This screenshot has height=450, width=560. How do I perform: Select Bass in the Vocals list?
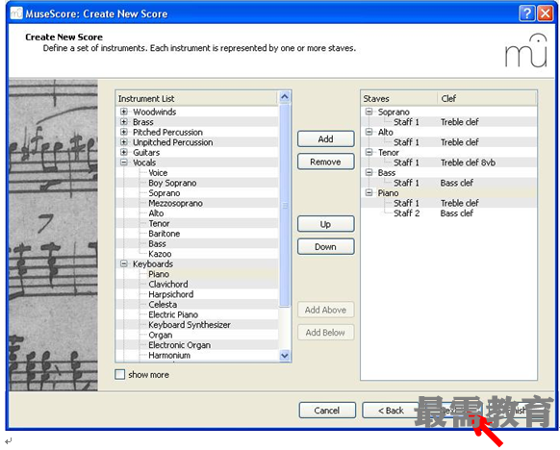coord(157,243)
